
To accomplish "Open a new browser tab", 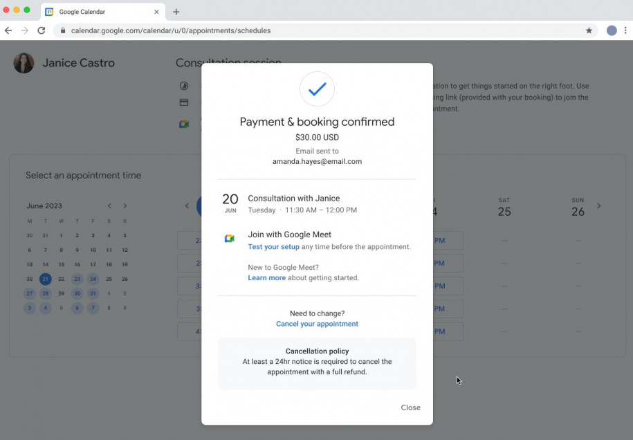I will pyautogui.click(x=176, y=11).
